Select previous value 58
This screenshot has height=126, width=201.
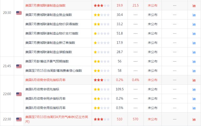(x=120, y=71)
